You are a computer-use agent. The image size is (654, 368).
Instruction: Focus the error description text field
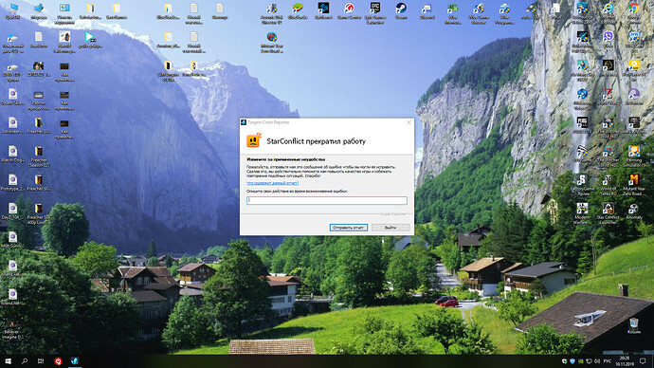pos(327,200)
